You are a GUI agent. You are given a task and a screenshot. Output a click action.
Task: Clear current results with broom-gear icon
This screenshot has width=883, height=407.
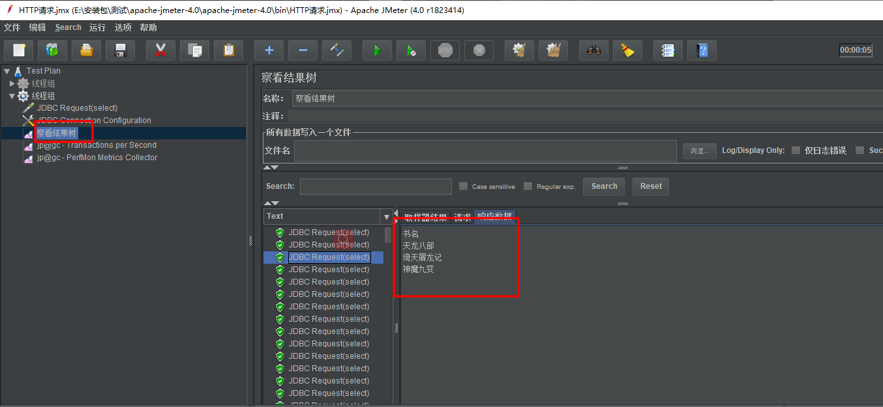[x=519, y=50]
